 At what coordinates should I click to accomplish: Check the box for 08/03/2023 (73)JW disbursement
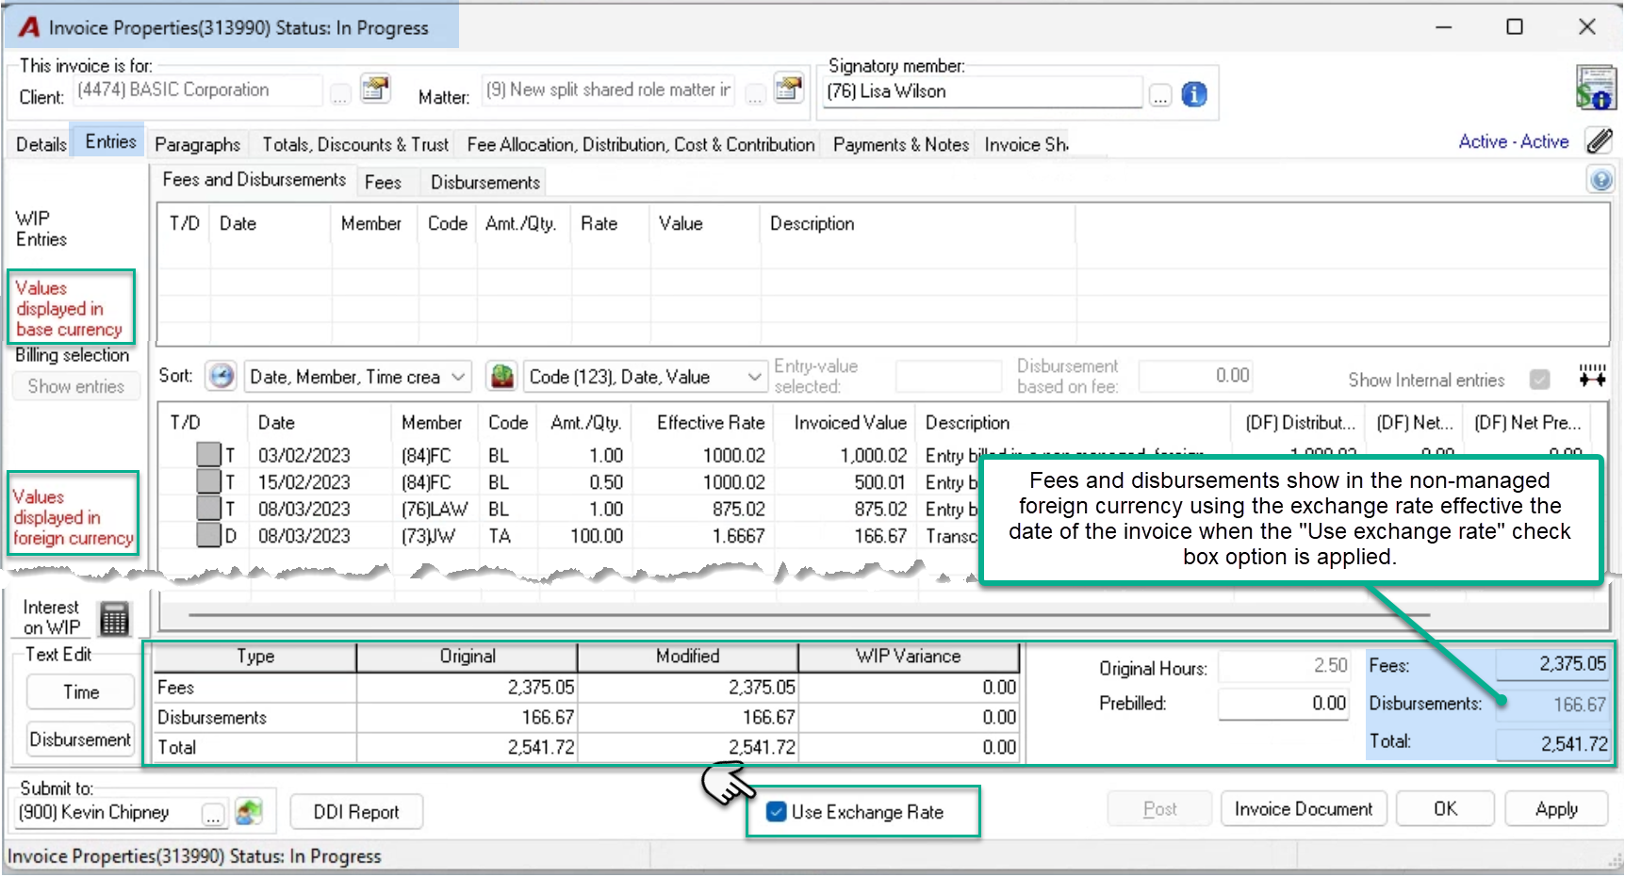click(208, 535)
